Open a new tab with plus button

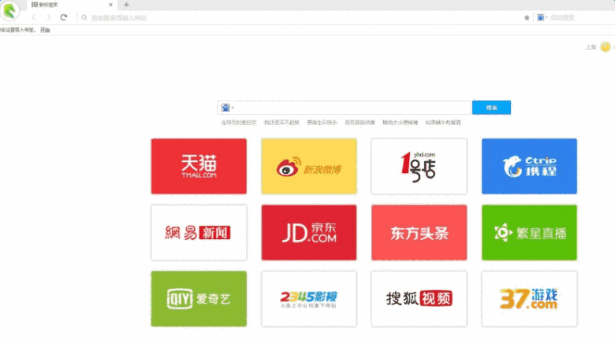(x=127, y=5)
